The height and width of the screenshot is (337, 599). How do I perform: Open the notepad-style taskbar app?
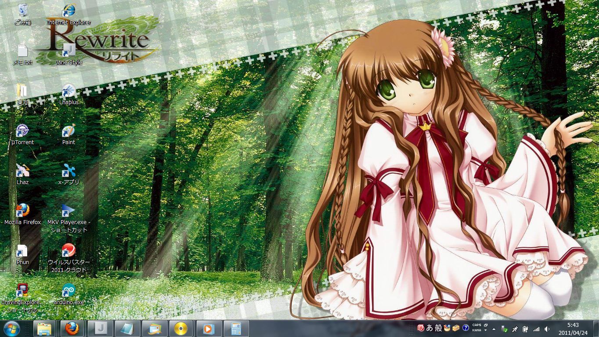point(128,329)
